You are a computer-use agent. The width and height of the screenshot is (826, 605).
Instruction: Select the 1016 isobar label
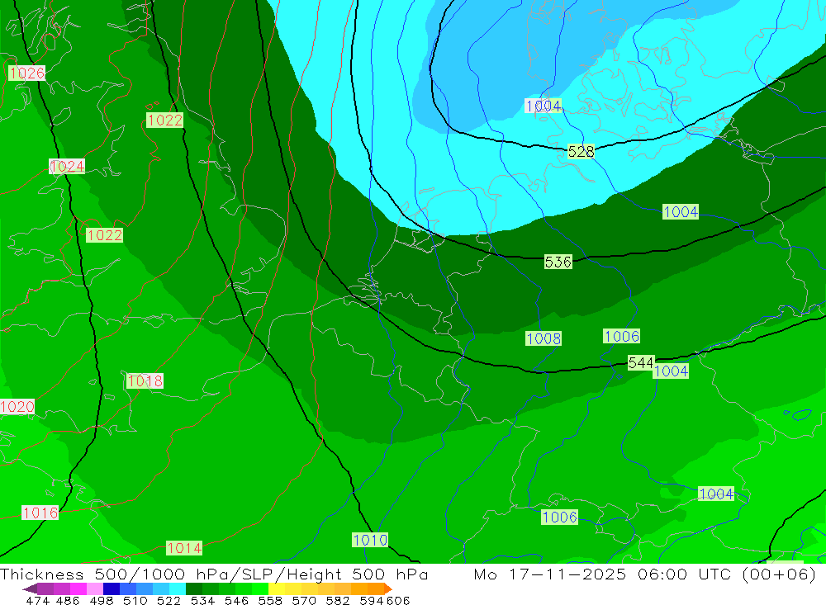tap(40, 513)
